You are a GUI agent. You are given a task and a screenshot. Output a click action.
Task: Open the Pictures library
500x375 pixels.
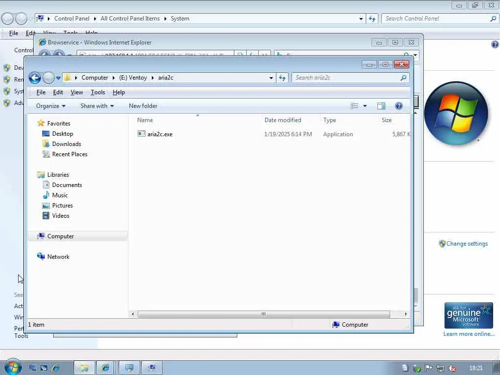click(62, 206)
